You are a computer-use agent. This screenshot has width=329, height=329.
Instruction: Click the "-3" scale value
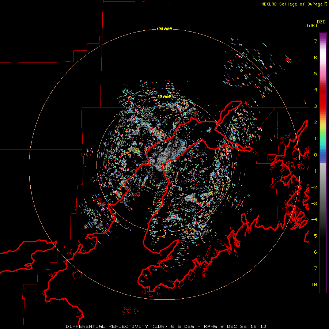coord(314,203)
